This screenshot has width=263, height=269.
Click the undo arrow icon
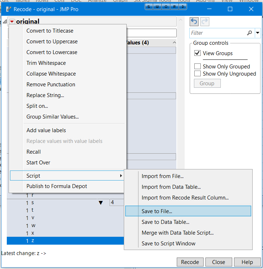click(x=194, y=21)
